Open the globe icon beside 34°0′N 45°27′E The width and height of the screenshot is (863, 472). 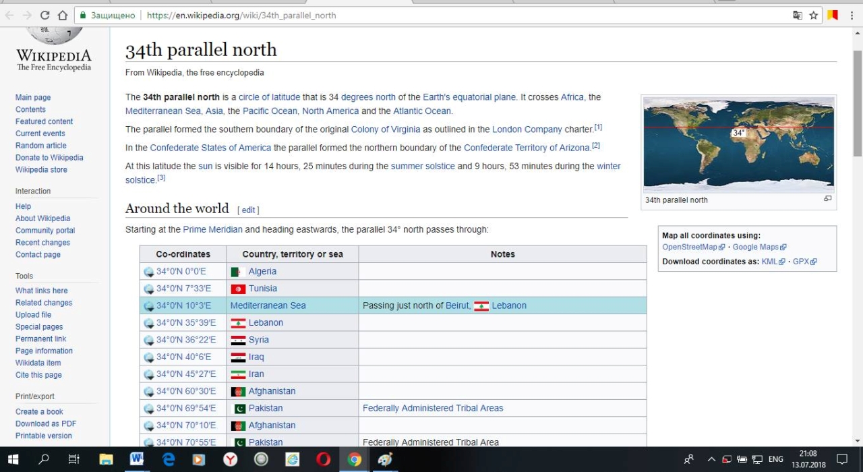tap(149, 374)
